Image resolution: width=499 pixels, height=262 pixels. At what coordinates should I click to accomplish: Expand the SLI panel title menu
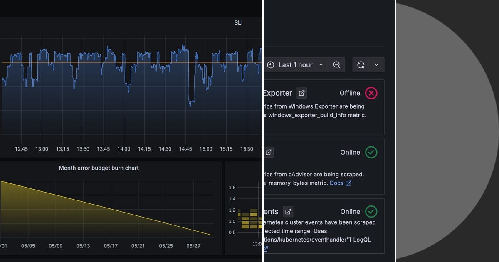click(x=238, y=22)
